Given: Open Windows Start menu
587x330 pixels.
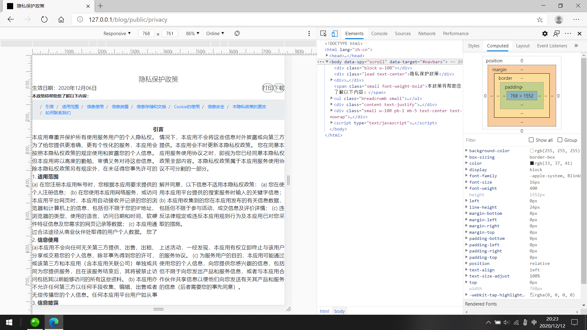Looking at the screenshot, I should 9,322.
